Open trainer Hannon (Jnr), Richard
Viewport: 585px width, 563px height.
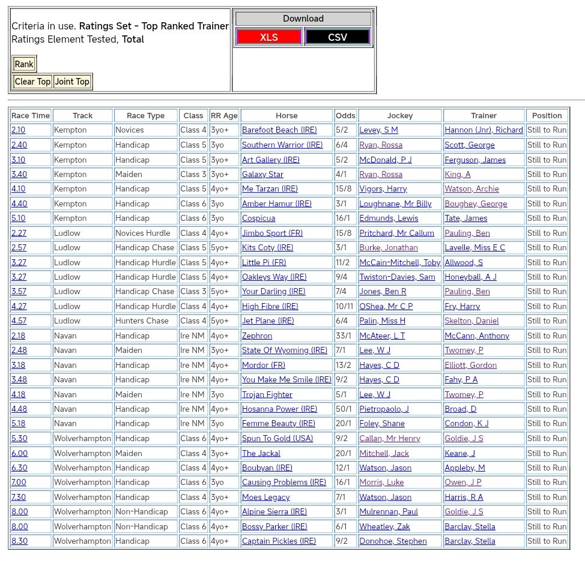click(x=483, y=130)
